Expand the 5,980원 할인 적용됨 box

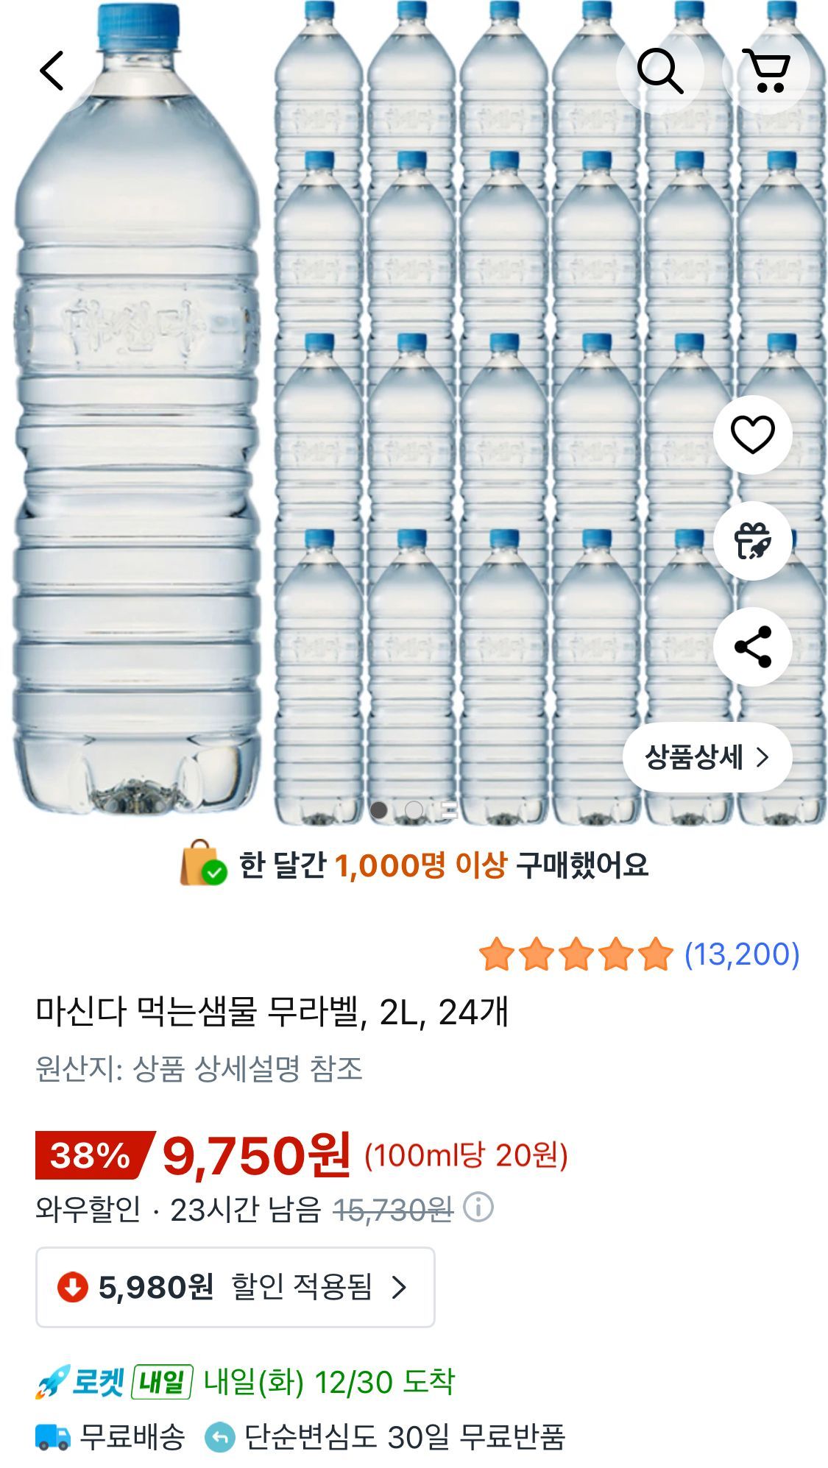click(235, 1287)
